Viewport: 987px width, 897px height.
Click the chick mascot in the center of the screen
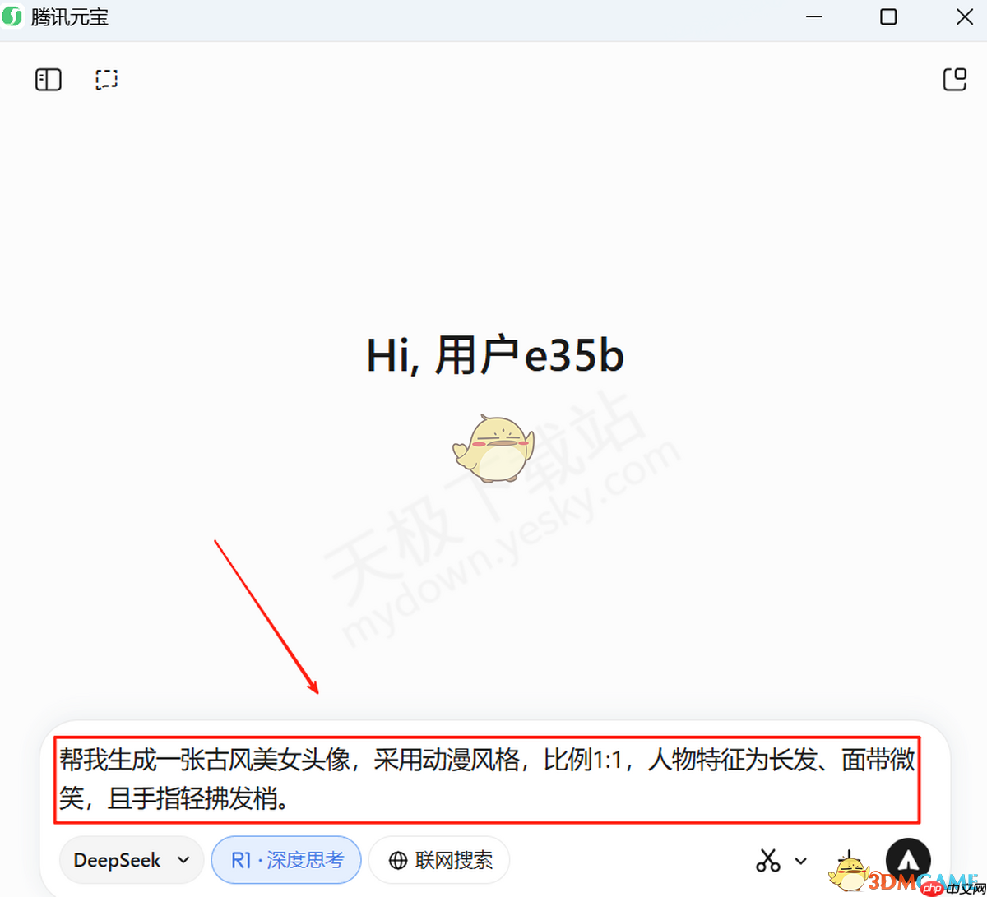[493, 448]
